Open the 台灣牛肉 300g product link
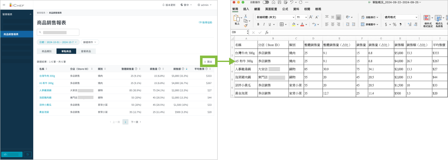This screenshot has width=448, height=160. pos(47,76)
